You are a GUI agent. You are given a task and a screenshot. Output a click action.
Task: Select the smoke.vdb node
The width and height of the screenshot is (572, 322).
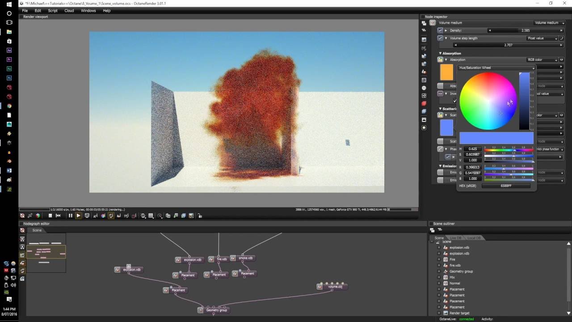[243, 258]
